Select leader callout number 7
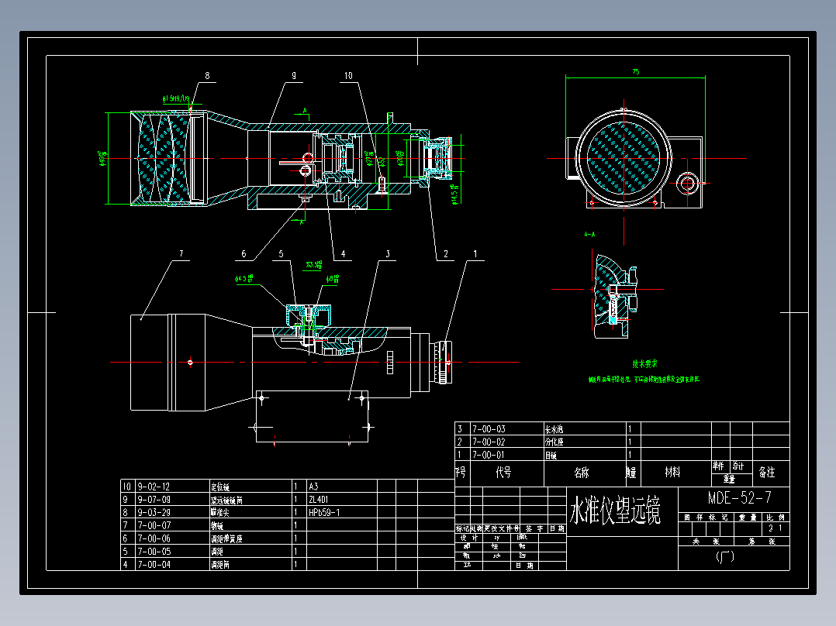 181,253
